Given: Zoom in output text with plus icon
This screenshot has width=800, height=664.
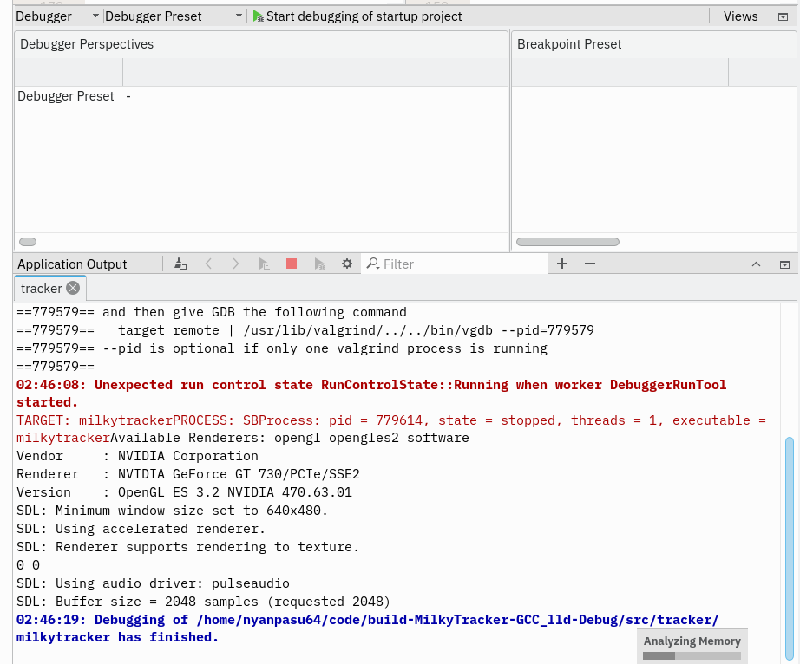Looking at the screenshot, I should pyautogui.click(x=562, y=264).
